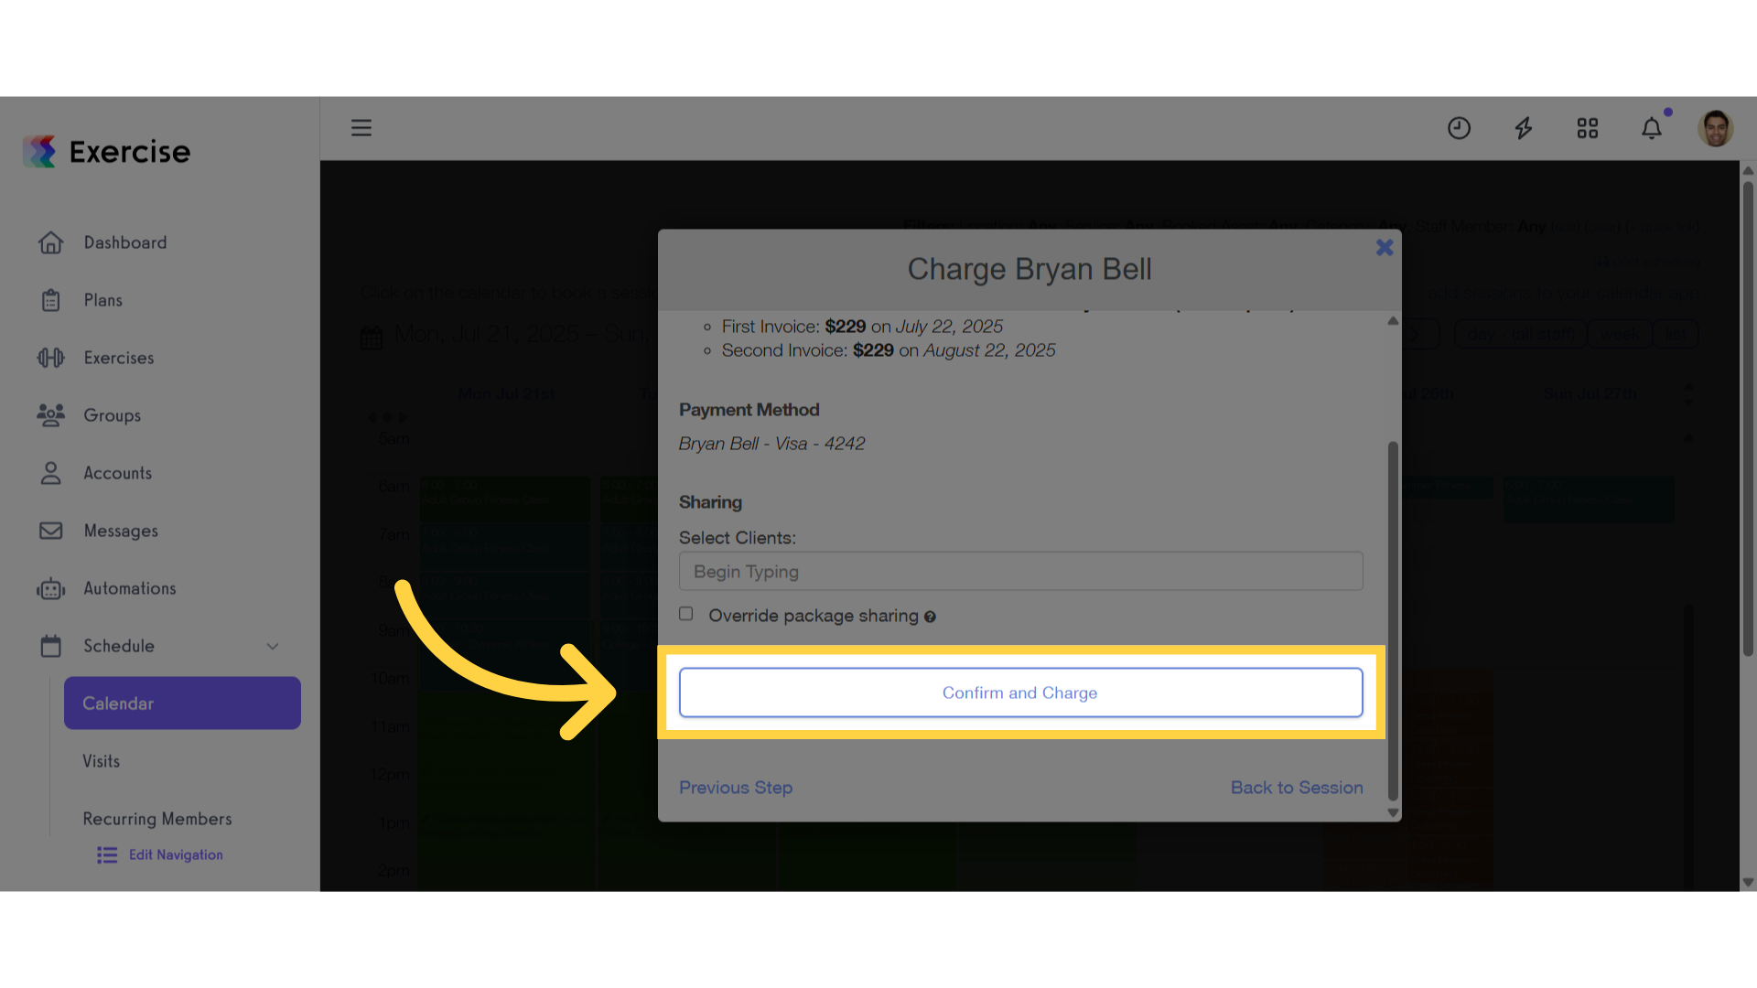Open the lightning quick actions icon

pos(1524,128)
